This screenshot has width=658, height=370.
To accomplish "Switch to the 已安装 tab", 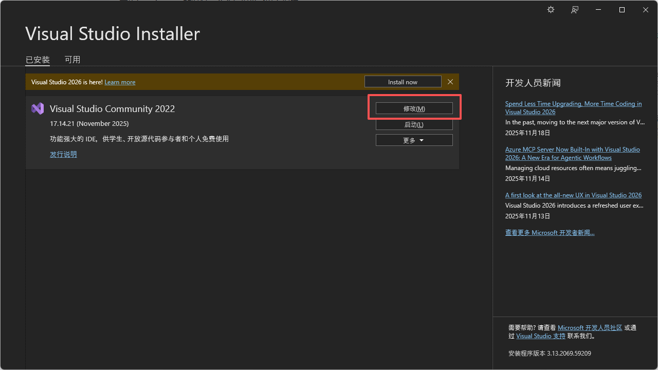I will (x=38, y=60).
